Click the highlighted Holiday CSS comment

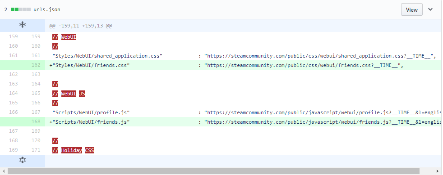point(73,150)
